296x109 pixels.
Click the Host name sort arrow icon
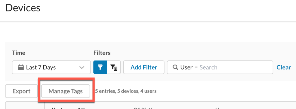82,109
